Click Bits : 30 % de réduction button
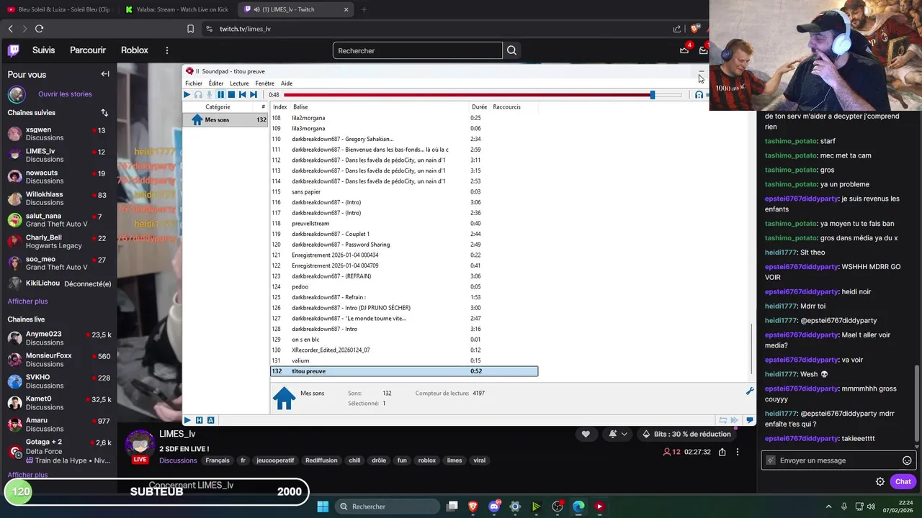Viewport: 922px width, 518px height. (x=686, y=434)
